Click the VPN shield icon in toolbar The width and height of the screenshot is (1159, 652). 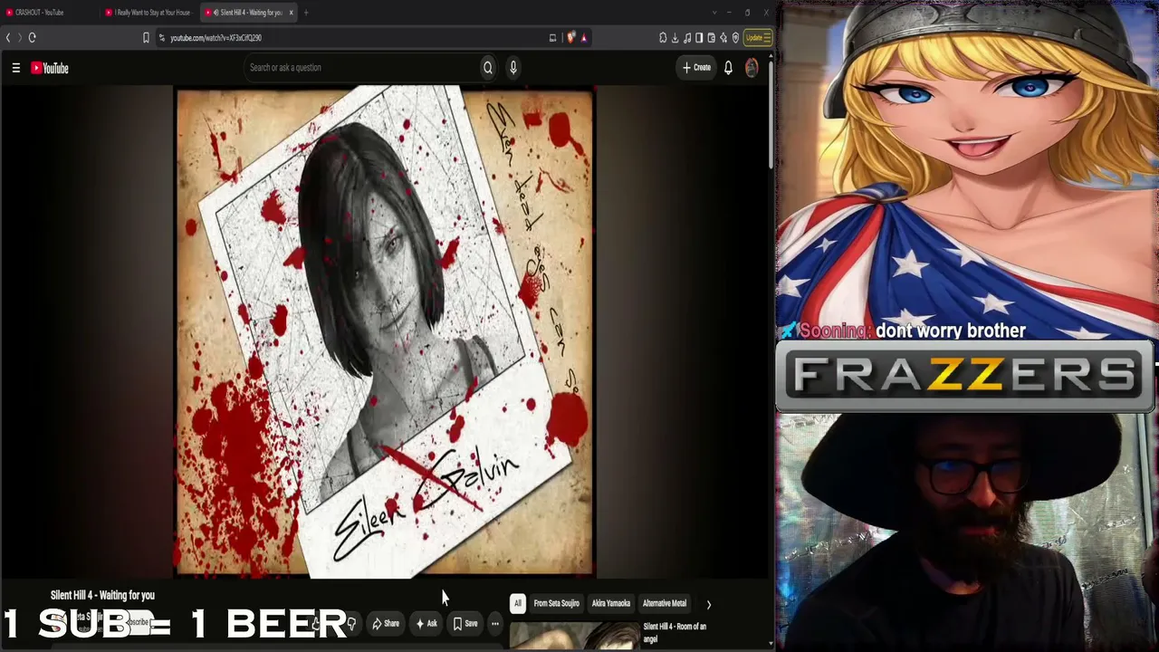(x=735, y=37)
